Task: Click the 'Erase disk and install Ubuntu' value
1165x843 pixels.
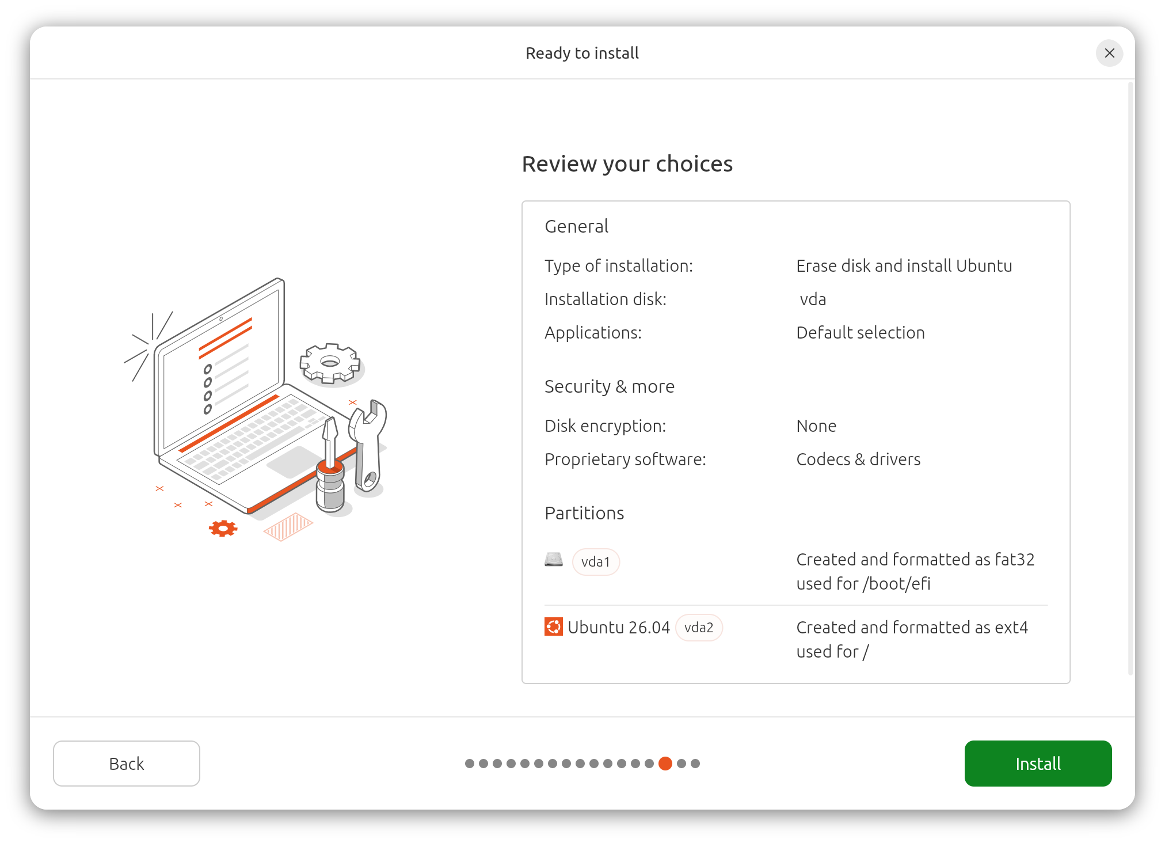Action: (x=904, y=265)
